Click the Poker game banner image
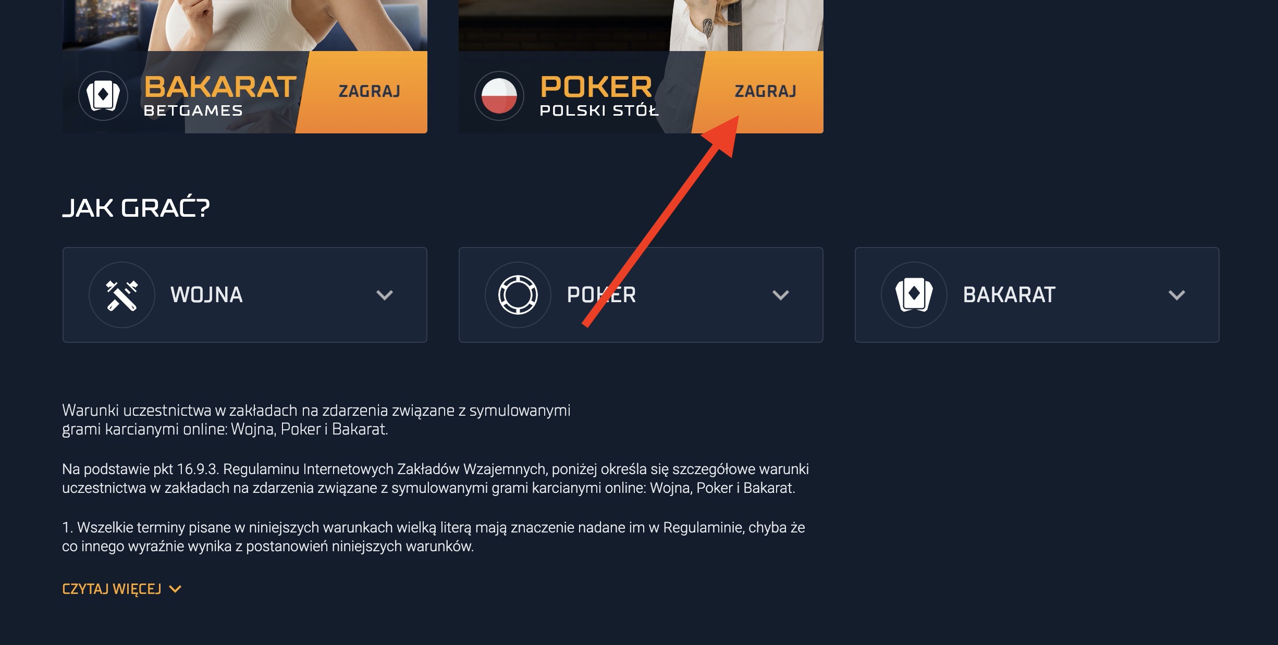This screenshot has width=1278, height=645. pyautogui.click(x=641, y=26)
